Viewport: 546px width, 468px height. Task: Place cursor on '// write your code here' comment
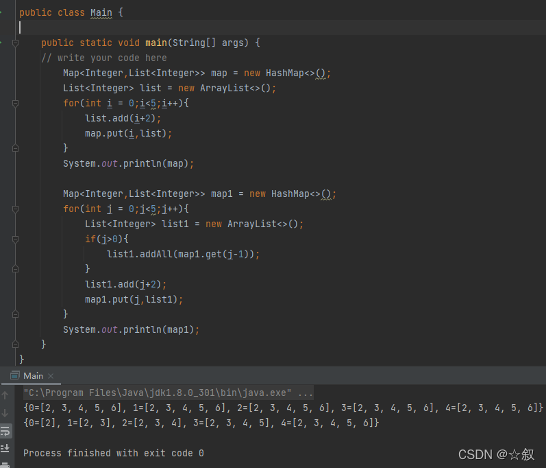pos(104,58)
